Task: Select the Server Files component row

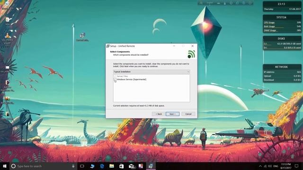Action: point(122,76)
